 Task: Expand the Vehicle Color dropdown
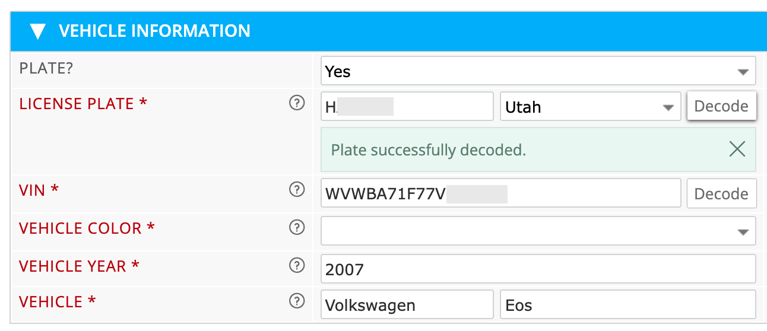538,231
